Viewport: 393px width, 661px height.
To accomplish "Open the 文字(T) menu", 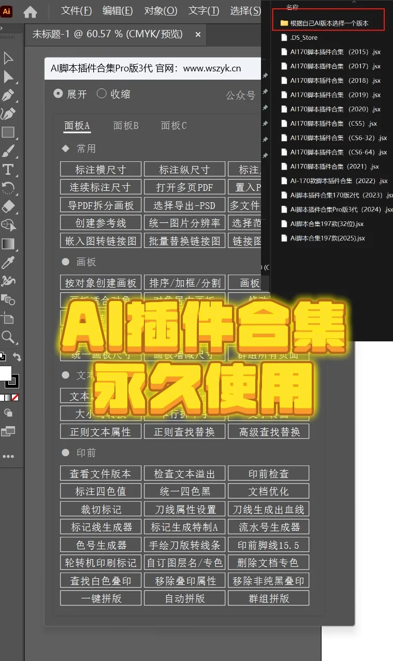I will click(x=203, y=11).
